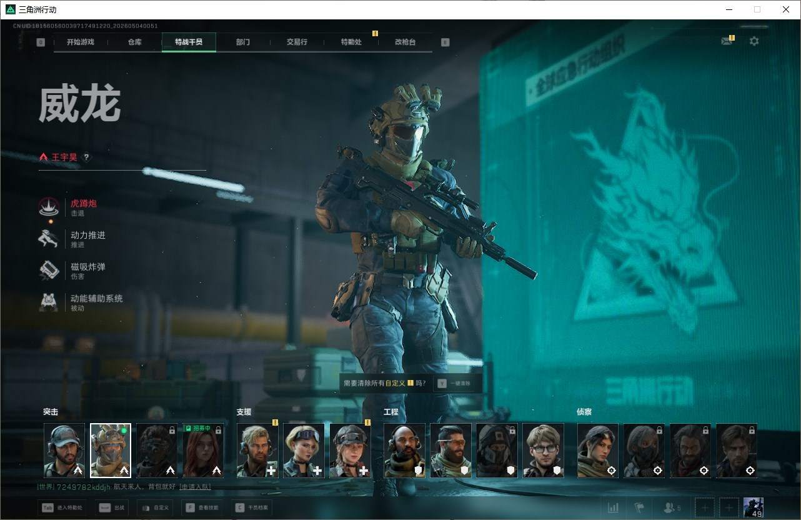Select first 侦察 operator, dark-haired woman
Screen dimensions: 801x520
click(x=598, y=451)
